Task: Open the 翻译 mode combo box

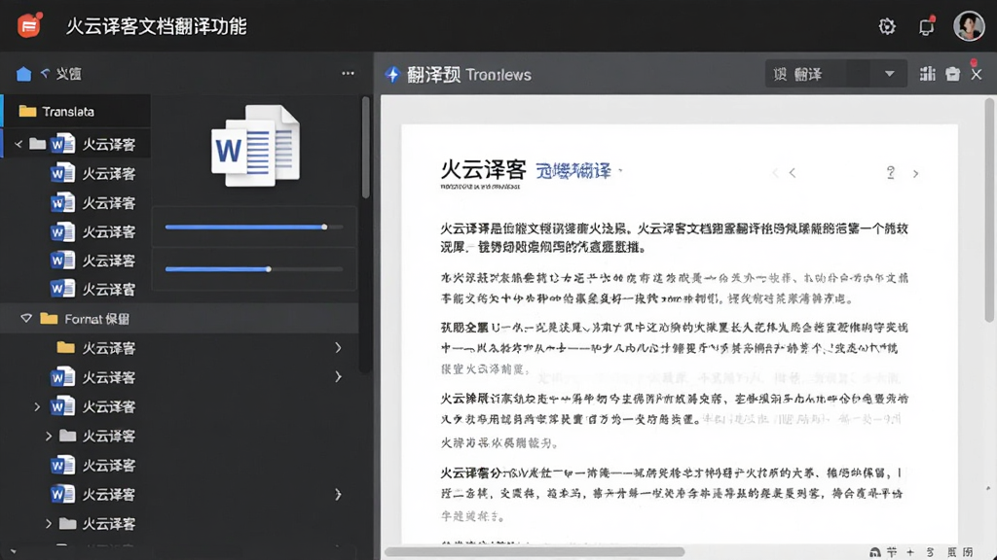Action: click(835, 74)
